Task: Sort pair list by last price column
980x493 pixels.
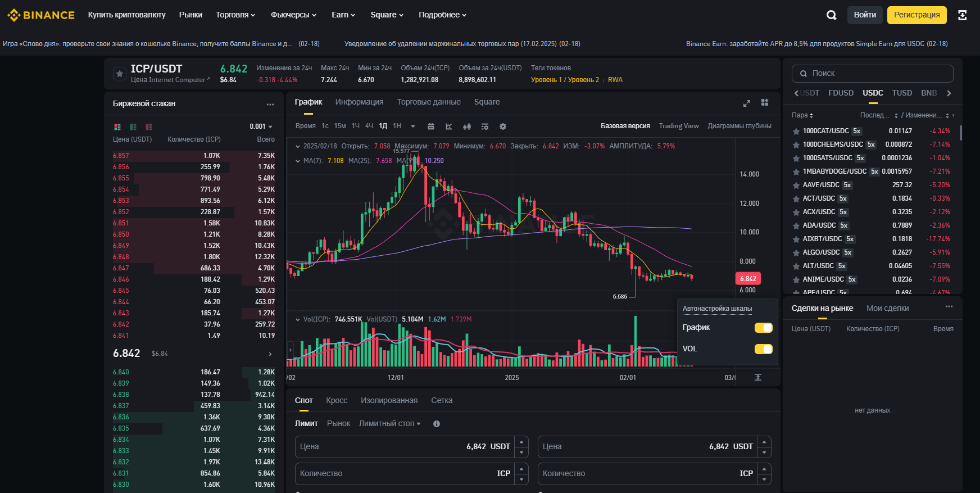Action: [x=879, y=115]
